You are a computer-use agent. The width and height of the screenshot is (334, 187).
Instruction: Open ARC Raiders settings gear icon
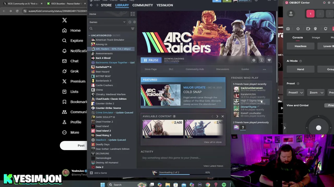tap(254, 60)
